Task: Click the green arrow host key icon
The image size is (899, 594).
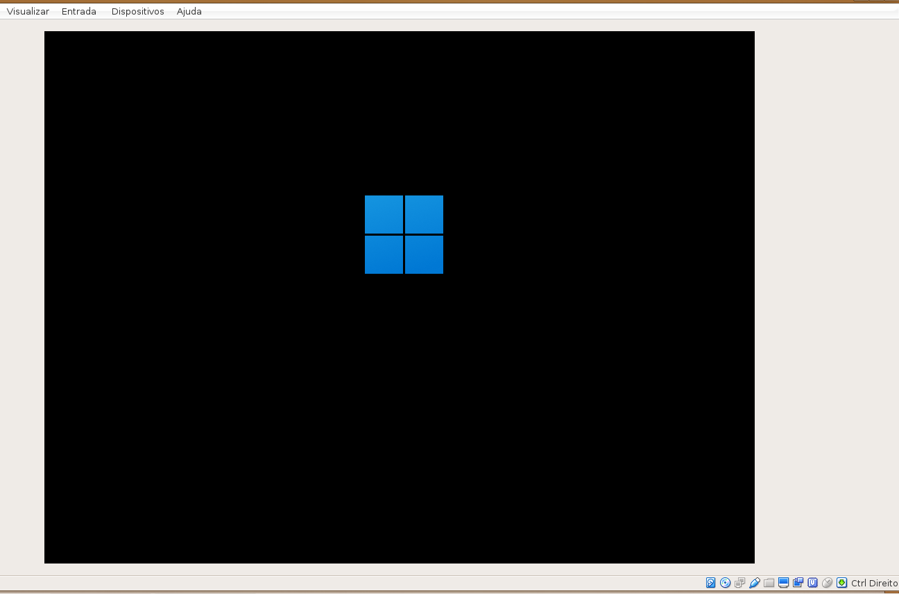Action: pos(841,583)
